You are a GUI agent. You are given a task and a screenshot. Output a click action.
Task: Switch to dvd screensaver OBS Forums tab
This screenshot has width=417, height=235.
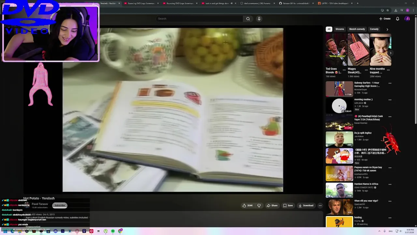point(257,3)
